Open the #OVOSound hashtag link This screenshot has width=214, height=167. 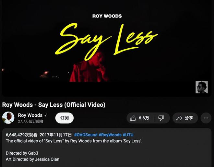tap(86, 135)
